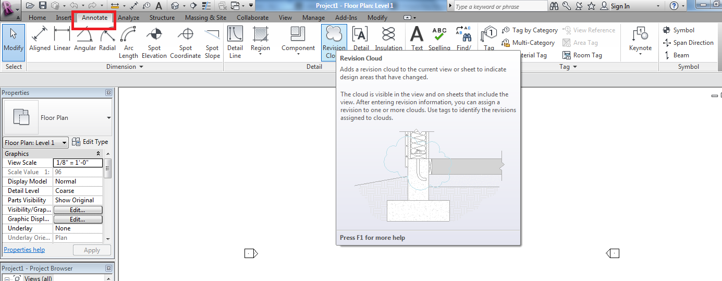The image size is (722, 281).
Task: Expand the Dimension panel arrow
Action: (x=141, y=67)
